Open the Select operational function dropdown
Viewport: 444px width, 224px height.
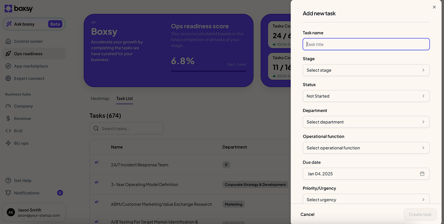click(366, 148)
